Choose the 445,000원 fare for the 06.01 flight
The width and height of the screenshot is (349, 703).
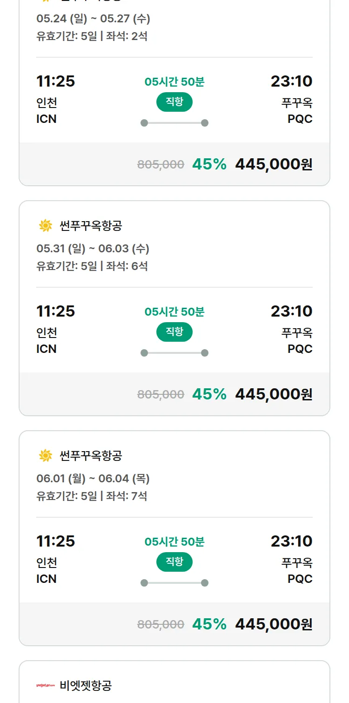point(274,624)
